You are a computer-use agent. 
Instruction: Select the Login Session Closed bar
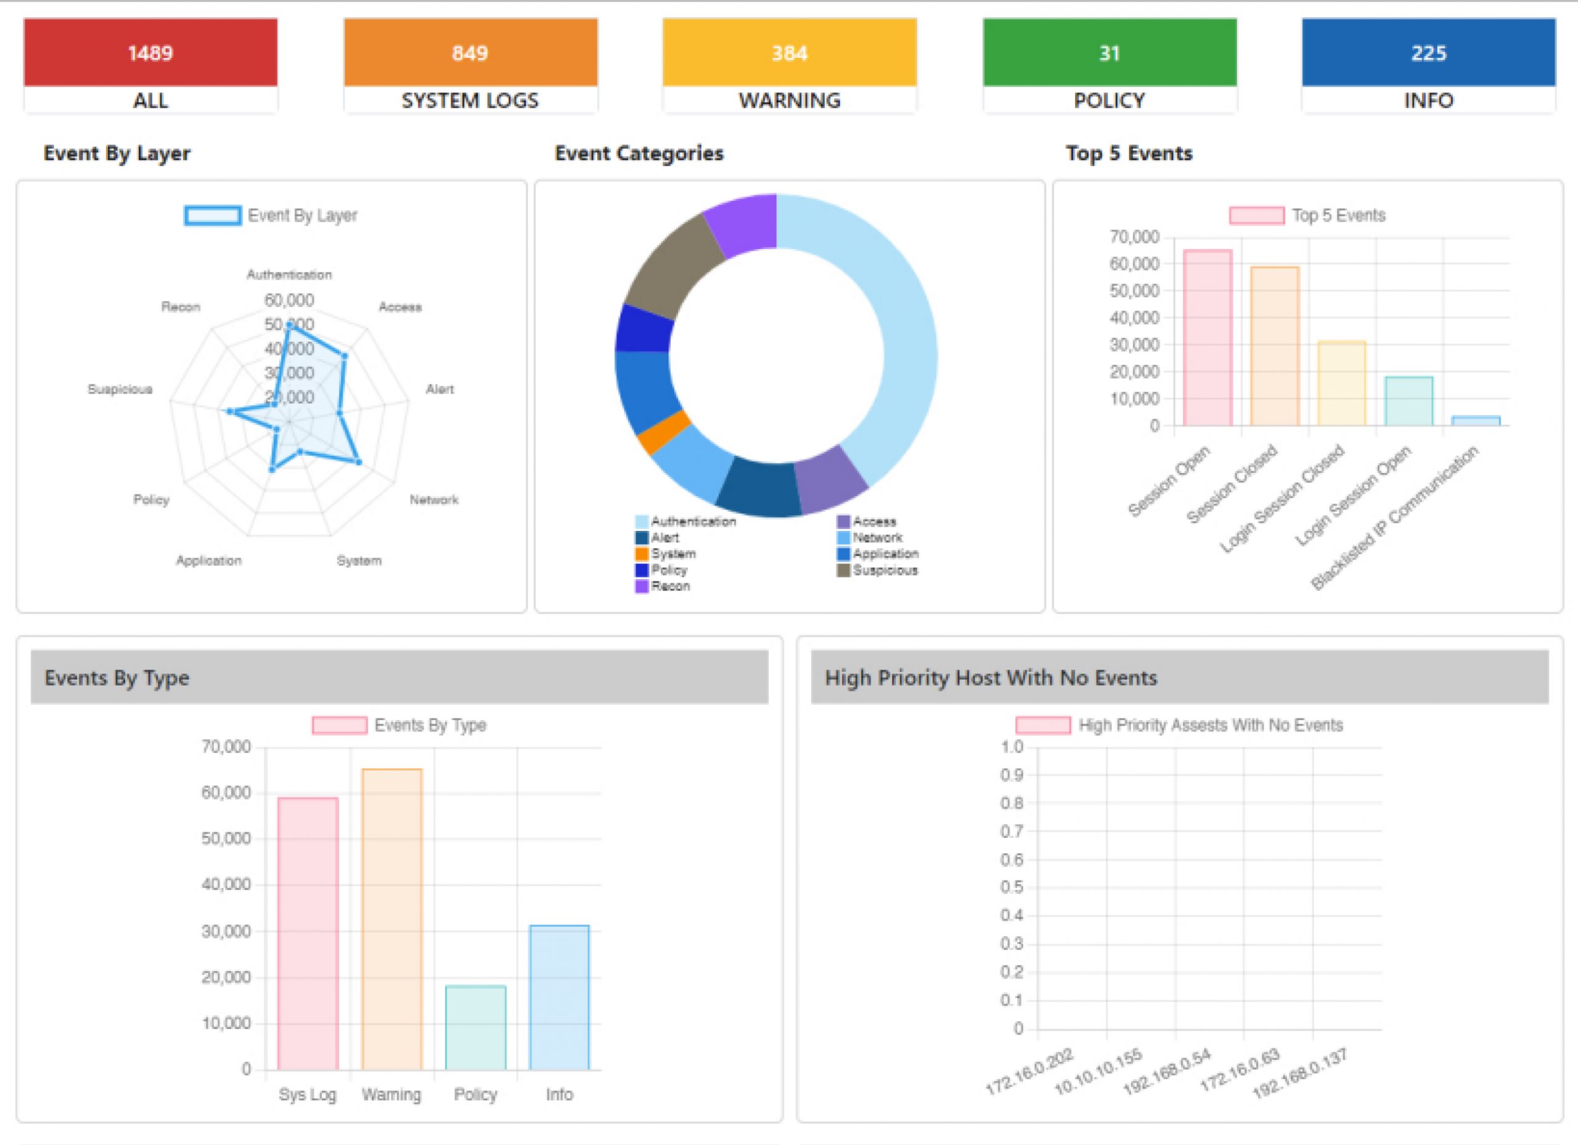click(x=1342, y=384)
